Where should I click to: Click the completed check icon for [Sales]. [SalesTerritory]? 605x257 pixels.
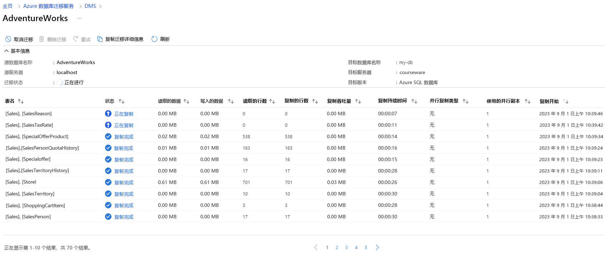pos(108,194)
